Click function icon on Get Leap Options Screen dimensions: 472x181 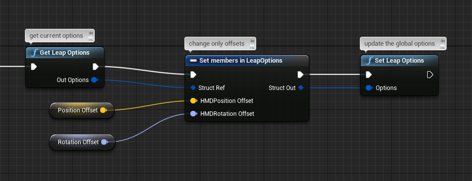(34, 53)
